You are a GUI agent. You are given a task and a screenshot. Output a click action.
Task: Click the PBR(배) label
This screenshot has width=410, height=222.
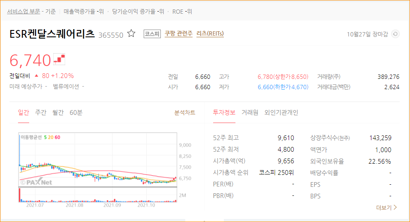point(223,195)
